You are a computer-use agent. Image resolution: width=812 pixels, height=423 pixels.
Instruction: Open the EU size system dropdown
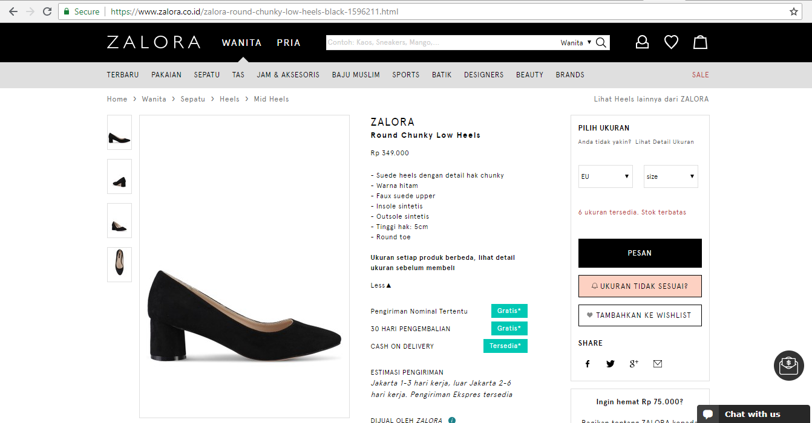click(605, 176)
